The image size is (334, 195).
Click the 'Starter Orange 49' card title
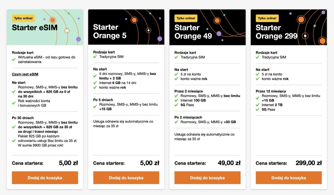(193, 32)
